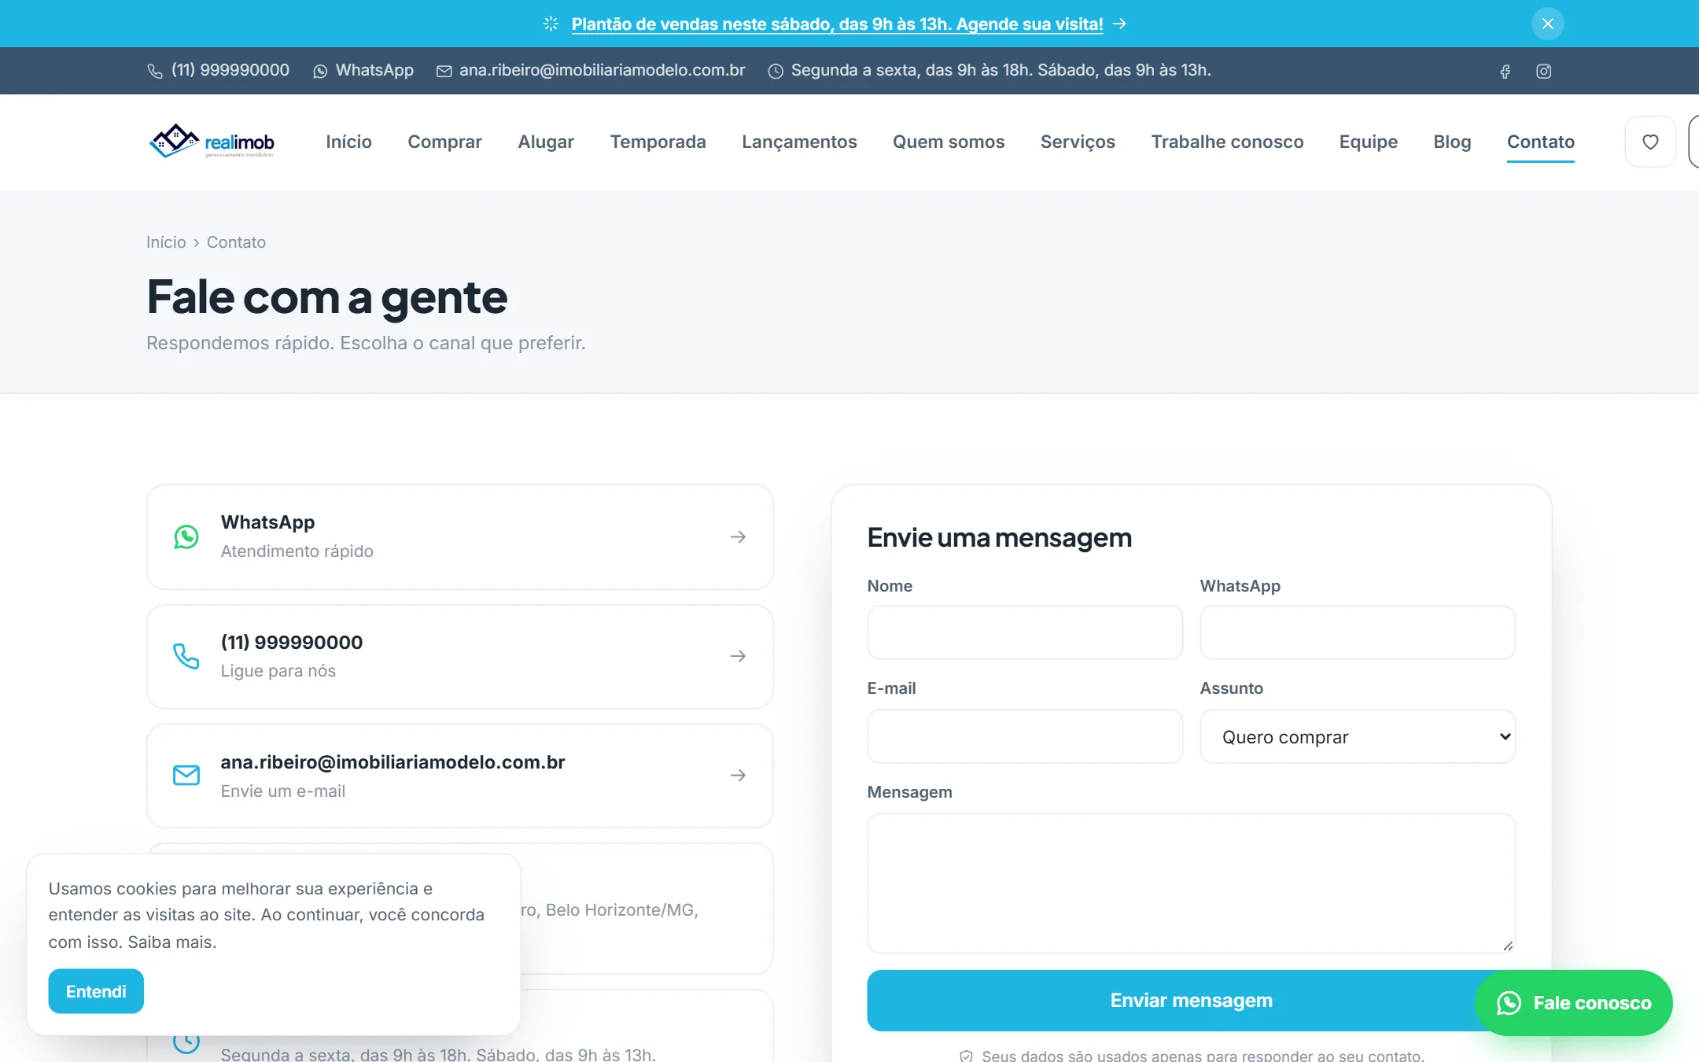Click the phone icon in top bar
The image size is (1699, 1062).
coord(155,71)
